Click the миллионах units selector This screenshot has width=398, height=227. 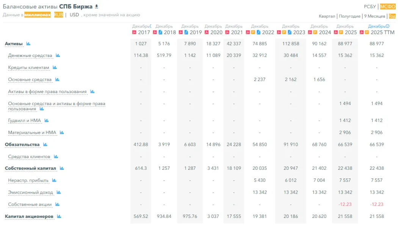[x=38, y=15]
